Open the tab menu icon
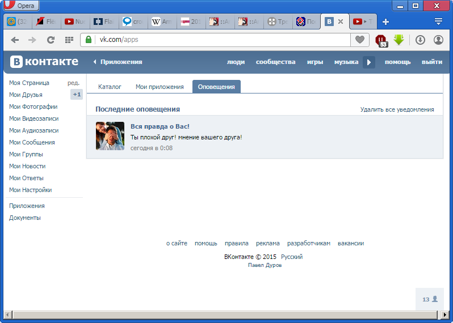Viewport: 453px width, 323px height. point(438,22)
